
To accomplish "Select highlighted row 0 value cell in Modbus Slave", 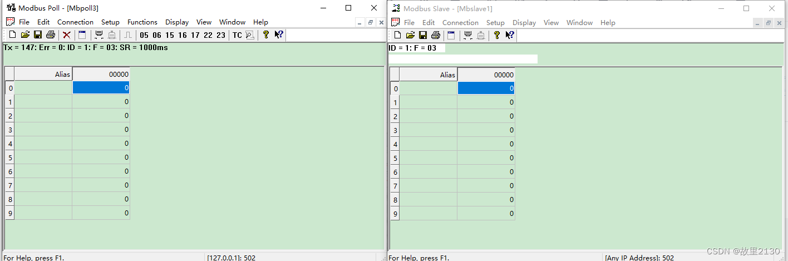I will point(486,88).
